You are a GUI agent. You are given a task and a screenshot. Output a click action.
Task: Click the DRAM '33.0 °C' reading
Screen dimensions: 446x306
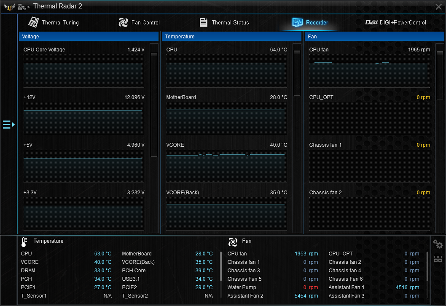[x=103, y=271]
